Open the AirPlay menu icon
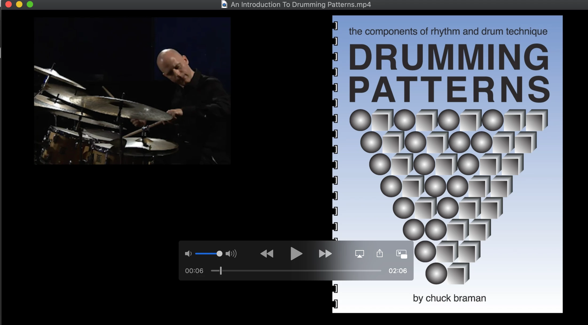The height and width of the screenshot is (325, 588). (x=360, y=254)
